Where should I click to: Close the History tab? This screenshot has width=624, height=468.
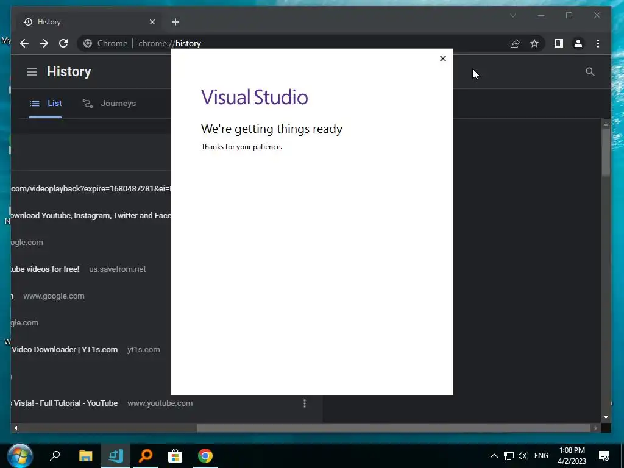click(152, 22)
